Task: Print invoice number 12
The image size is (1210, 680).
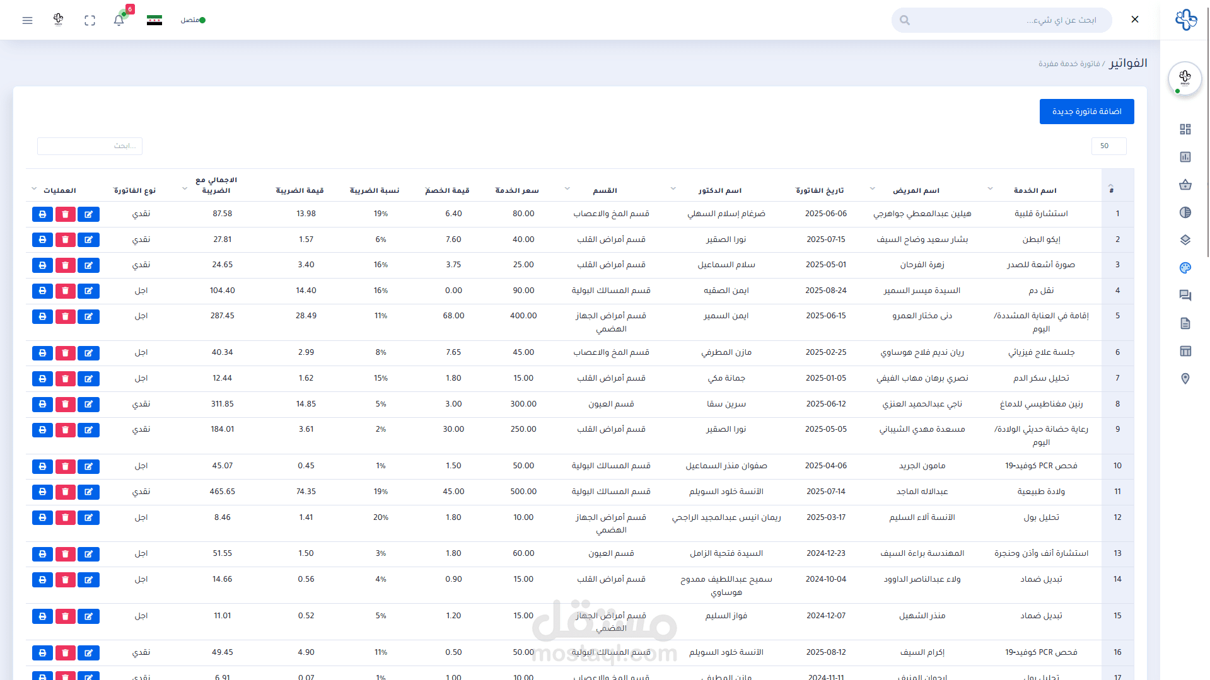Action: (x=42, y=517)
